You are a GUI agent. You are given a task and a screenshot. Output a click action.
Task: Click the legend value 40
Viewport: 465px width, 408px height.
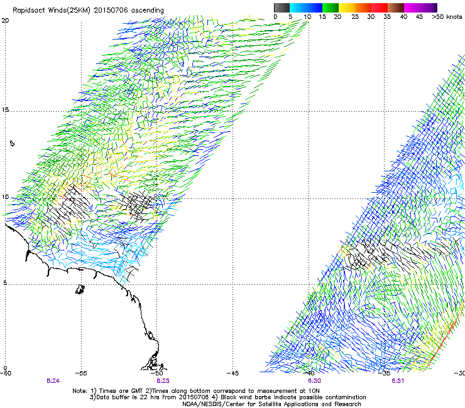[x=403, y=17]
